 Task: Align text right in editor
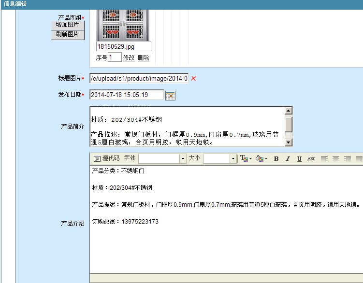[348, 158]
